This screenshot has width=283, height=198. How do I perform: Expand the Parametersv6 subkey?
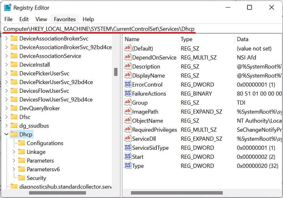tap(14, 169)
